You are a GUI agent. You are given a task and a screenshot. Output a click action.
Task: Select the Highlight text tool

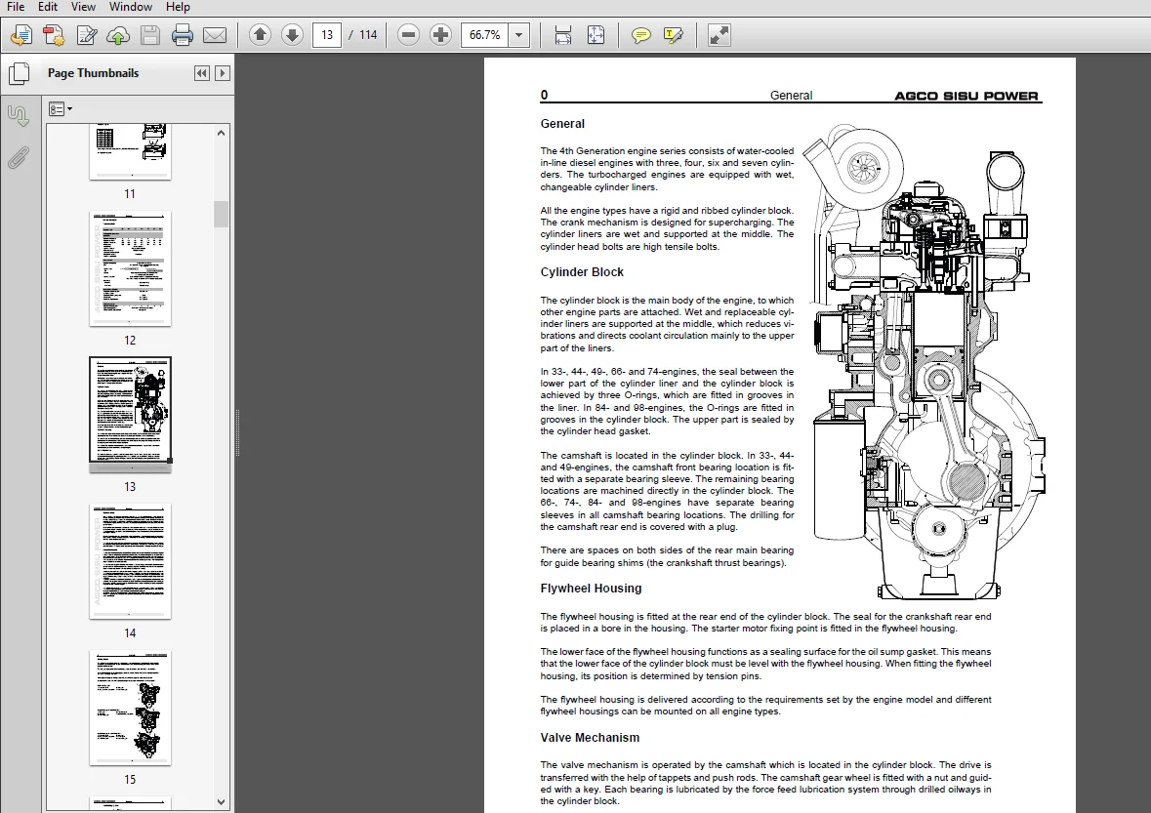point(674,34)
